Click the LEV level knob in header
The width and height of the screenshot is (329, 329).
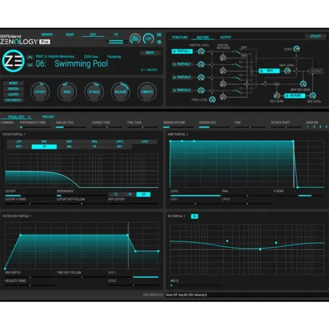[148, 38]
